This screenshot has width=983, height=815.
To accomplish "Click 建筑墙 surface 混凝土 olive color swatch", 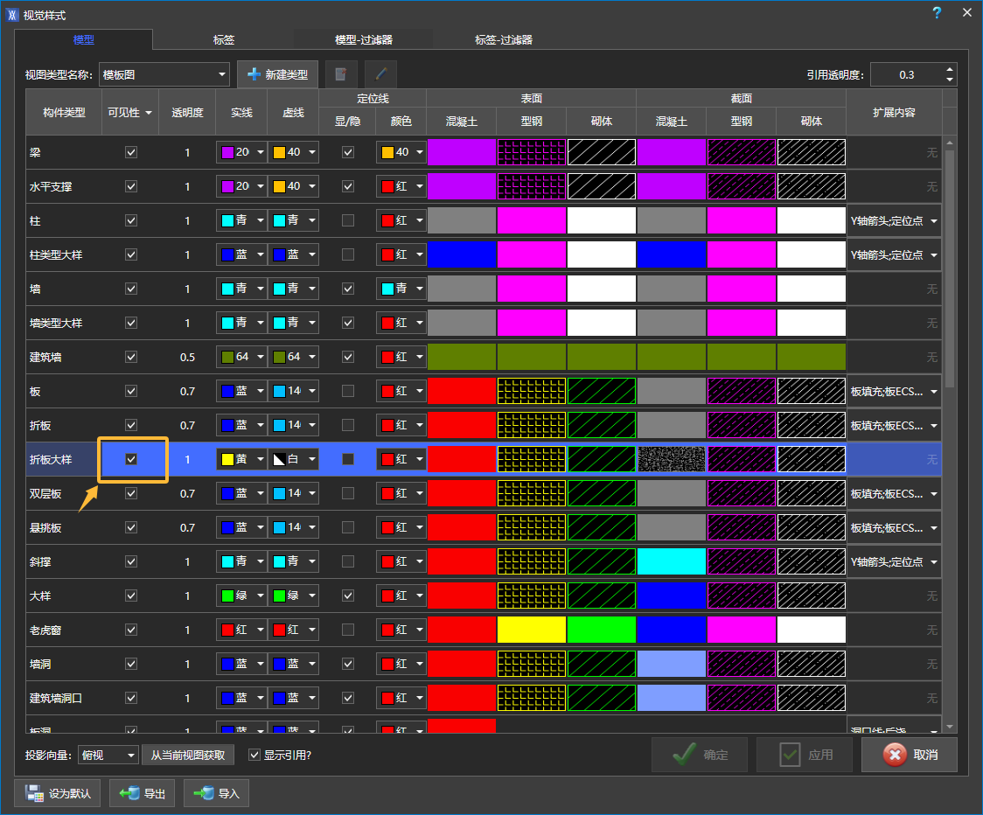I will pyautogui.click(x=462, y=357).
